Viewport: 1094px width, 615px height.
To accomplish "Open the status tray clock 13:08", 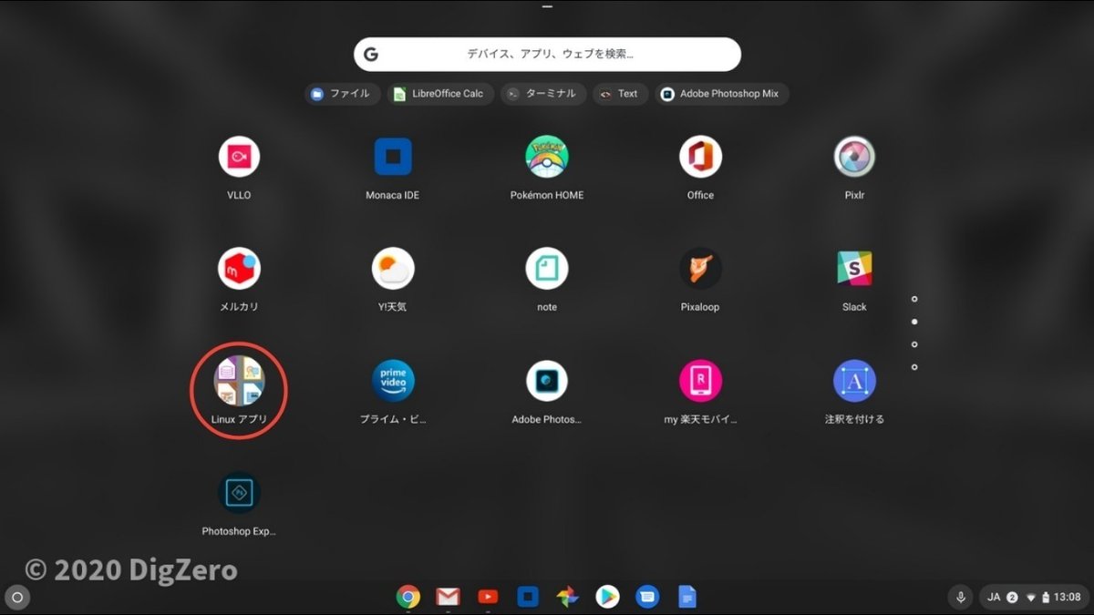I will [x=1067, y=598].
